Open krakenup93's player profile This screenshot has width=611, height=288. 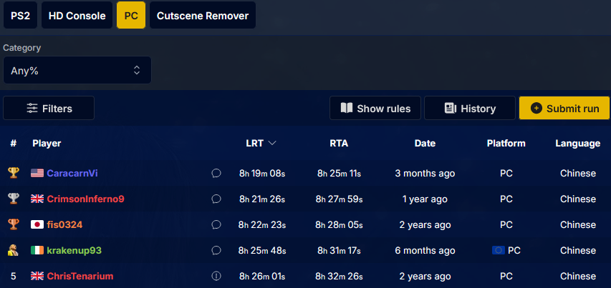pyautogui.click(x=74, y=251)
